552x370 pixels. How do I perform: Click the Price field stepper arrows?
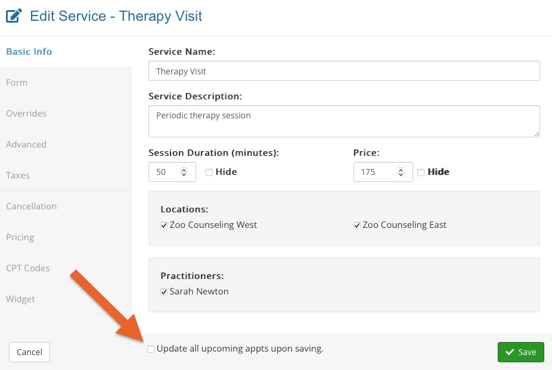(401, 172)
